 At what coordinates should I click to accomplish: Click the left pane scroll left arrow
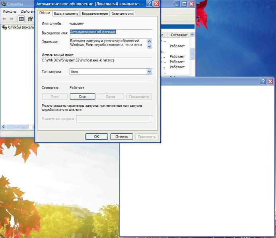tap(4, 127)
